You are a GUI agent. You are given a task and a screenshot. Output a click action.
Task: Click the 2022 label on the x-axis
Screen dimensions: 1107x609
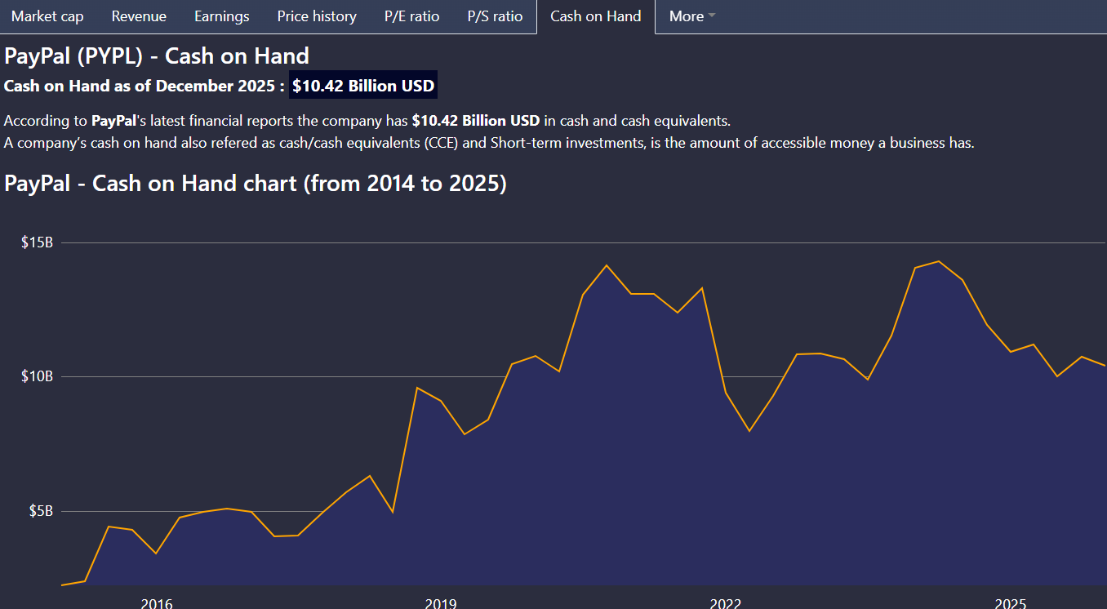(x=726, y=603)
